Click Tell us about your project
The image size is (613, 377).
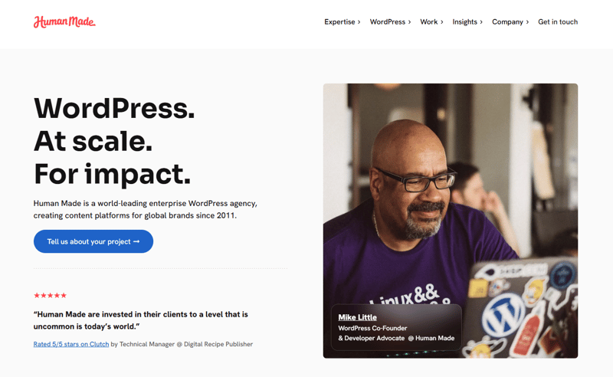pyautogui.click(x=93, y=241)
